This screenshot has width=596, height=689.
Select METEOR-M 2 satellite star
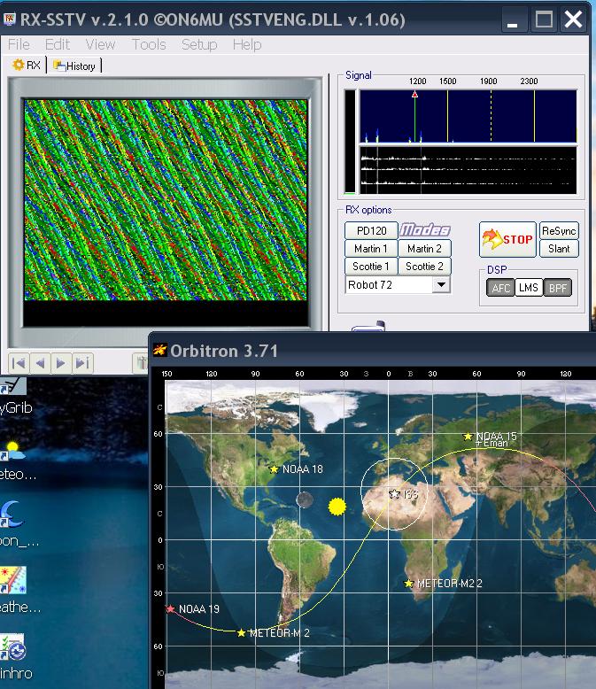tap(241, 632)
